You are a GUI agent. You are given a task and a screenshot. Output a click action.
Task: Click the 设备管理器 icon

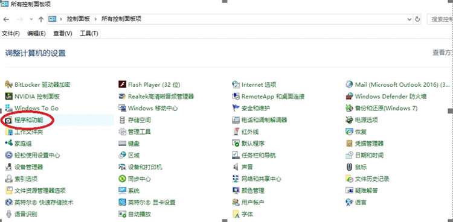pyautogui.click(x=9, y=167)
